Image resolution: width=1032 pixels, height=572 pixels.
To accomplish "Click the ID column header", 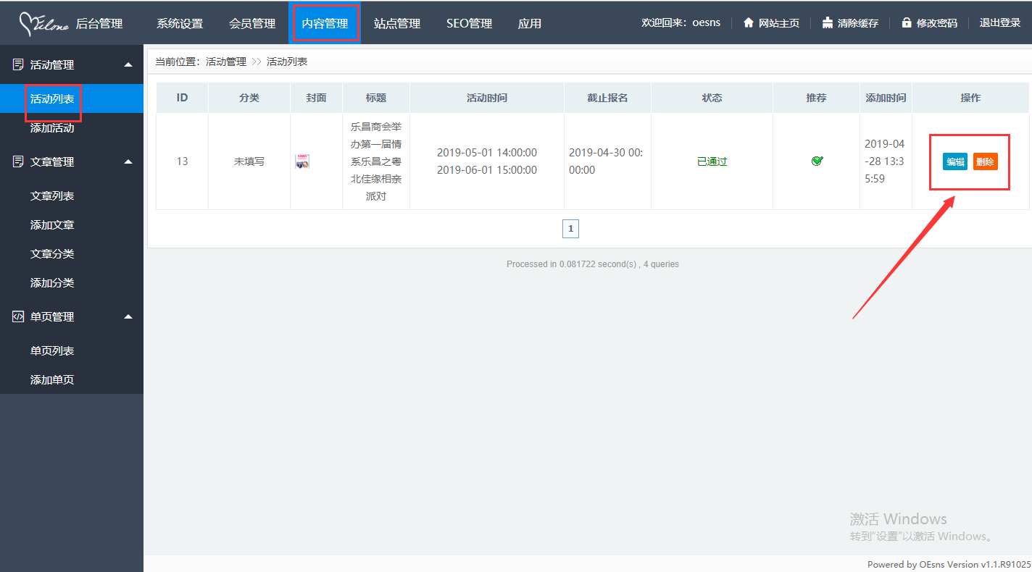I will 182,97.
